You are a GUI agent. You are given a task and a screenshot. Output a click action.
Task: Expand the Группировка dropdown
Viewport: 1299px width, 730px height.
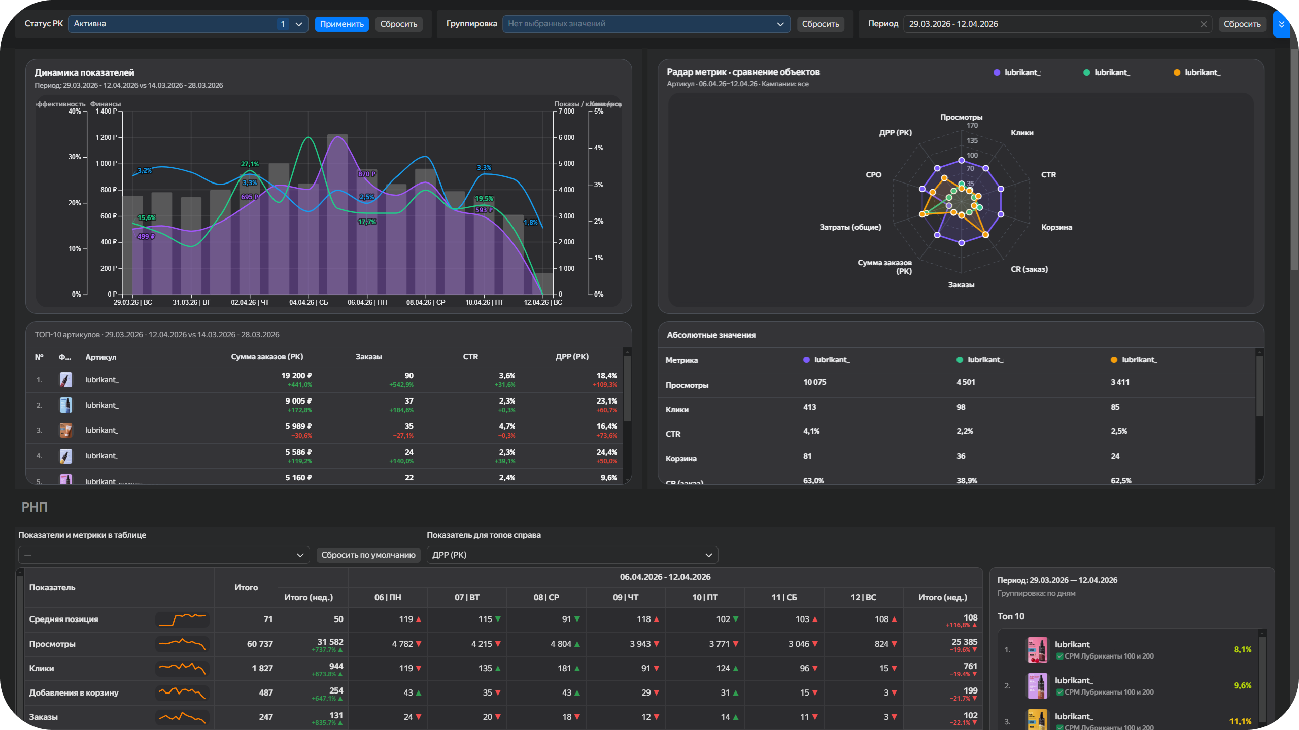point(645,24)
